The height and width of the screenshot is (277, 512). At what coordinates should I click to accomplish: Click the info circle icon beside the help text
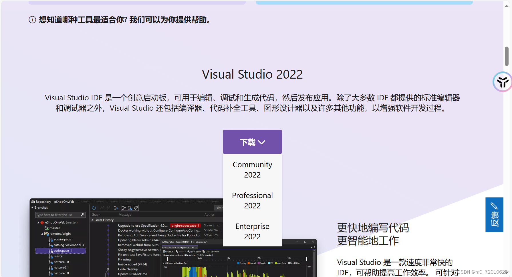[x=32, y=20]
